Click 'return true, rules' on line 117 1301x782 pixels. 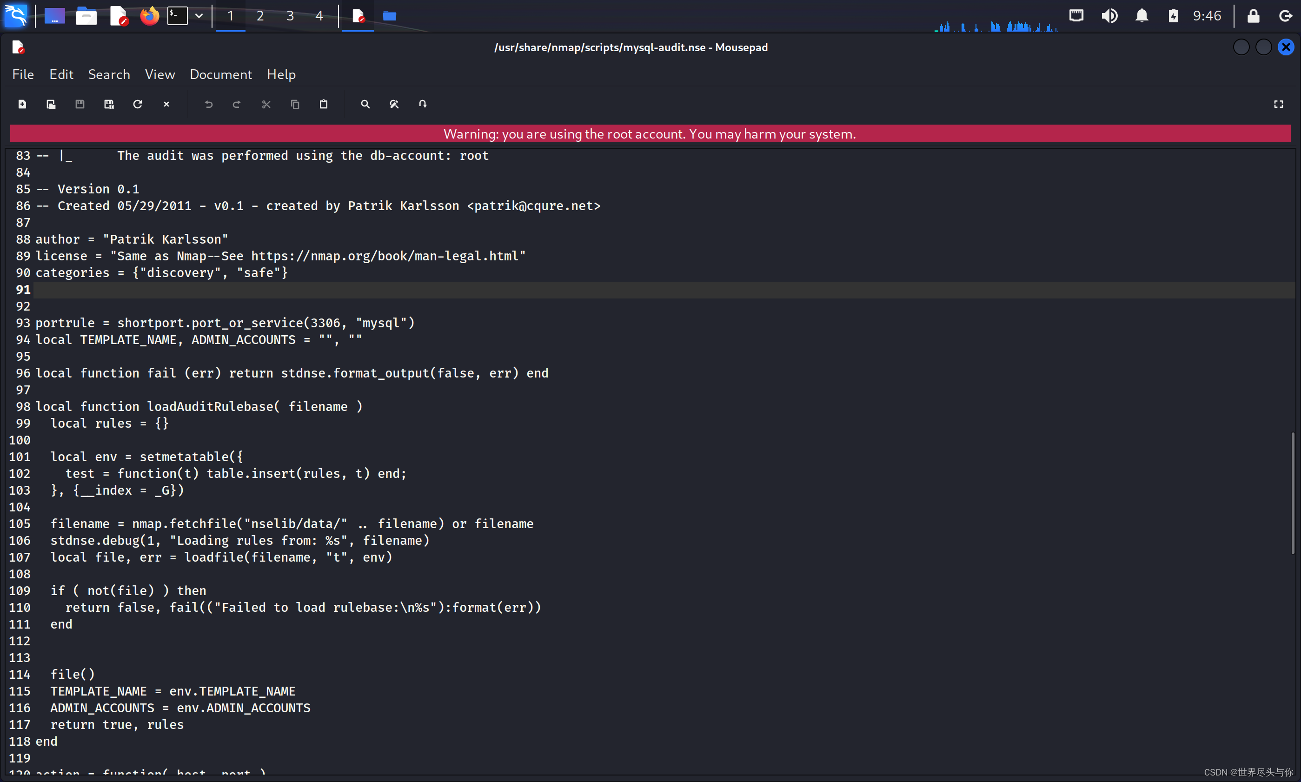117,724
